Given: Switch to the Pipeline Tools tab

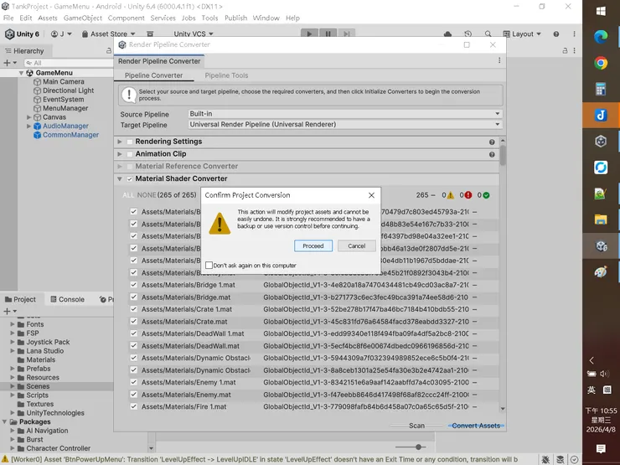Looking at the screenshot, I should (x=226, y=75).
